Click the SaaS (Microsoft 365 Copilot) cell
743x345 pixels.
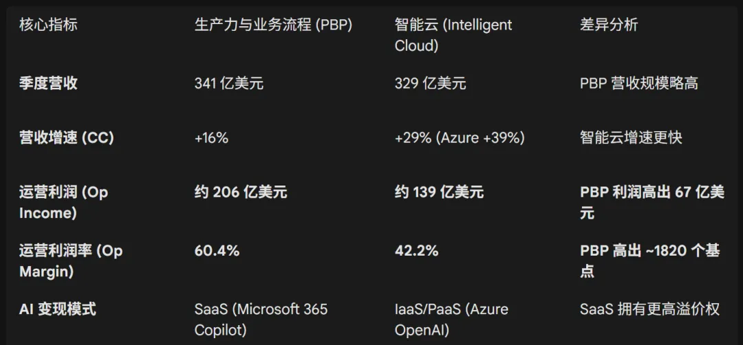tap(261, 319)
